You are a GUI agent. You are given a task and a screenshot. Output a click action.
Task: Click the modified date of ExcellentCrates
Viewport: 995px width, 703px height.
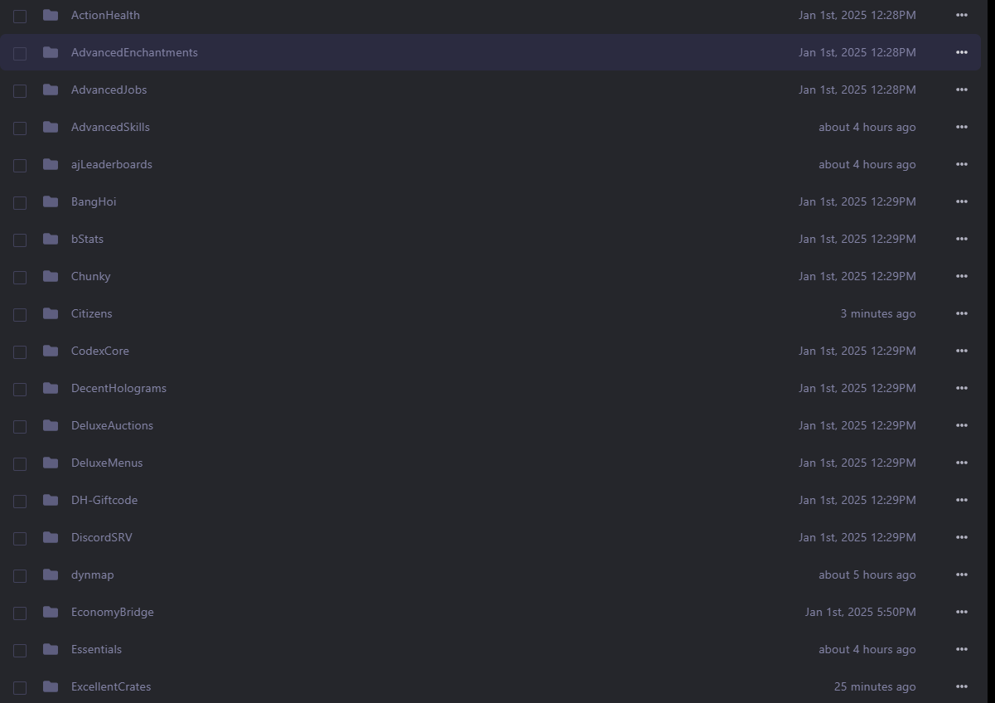[x=874, y=686]
